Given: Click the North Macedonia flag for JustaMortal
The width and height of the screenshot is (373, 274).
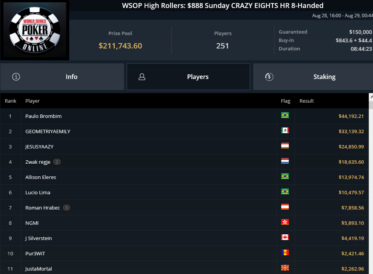Looking at the screenshot, I should click(x=285, y=268).
